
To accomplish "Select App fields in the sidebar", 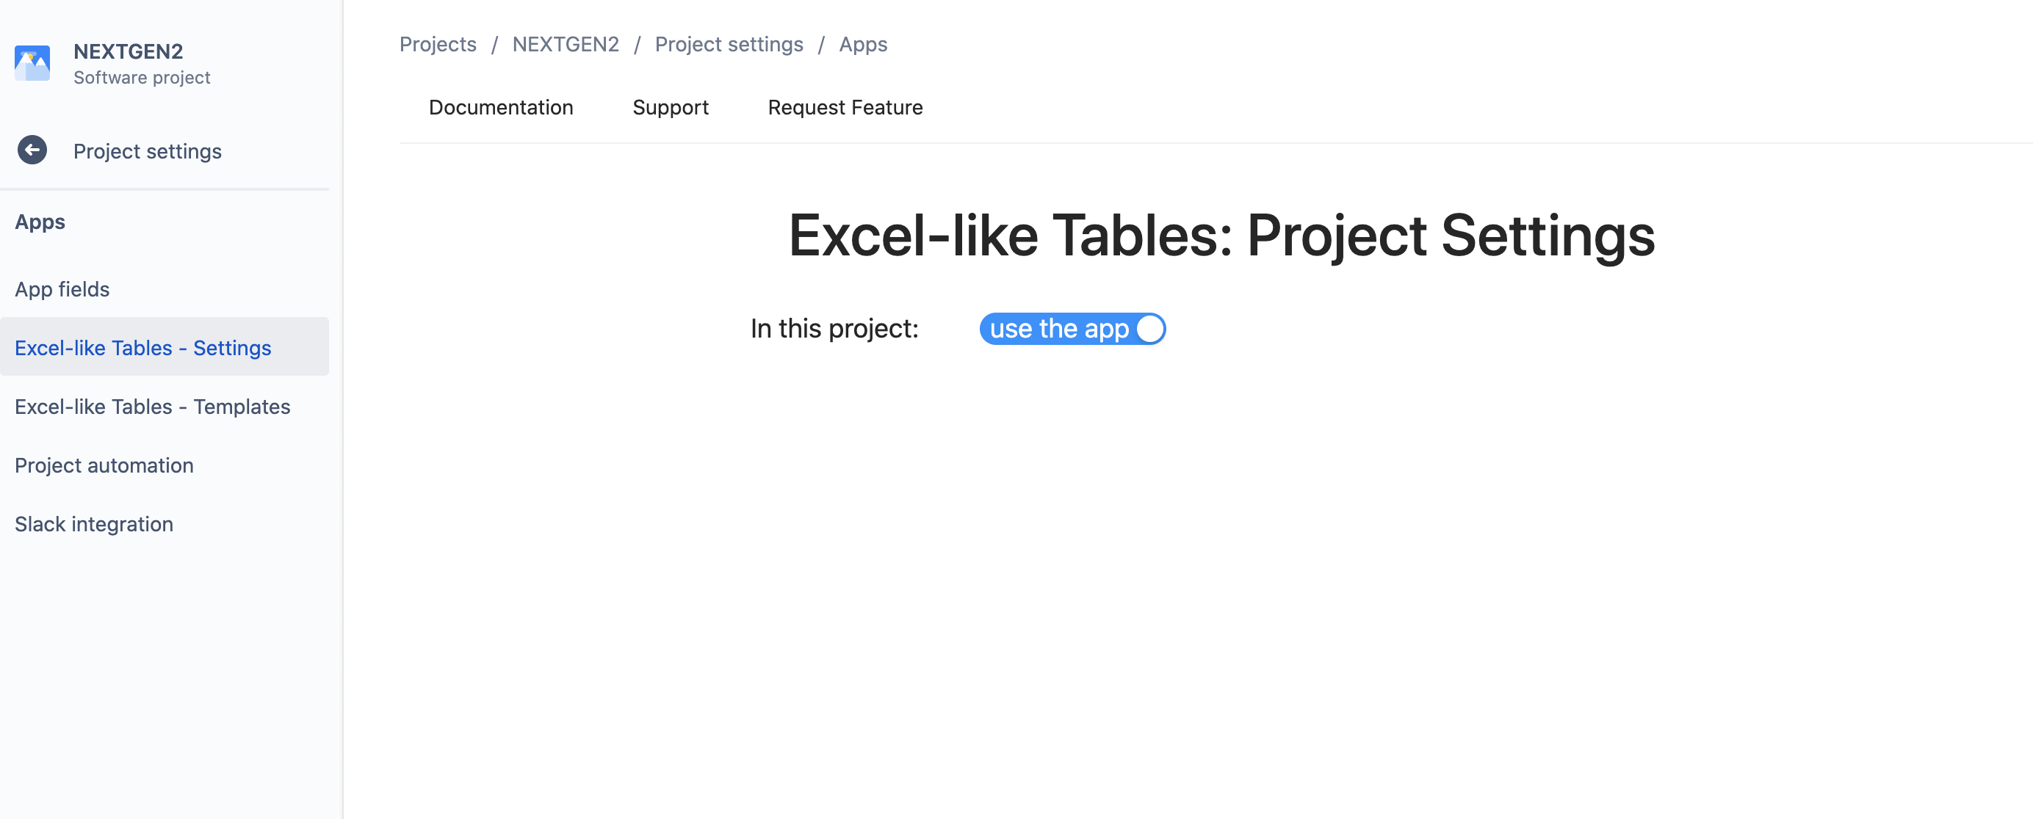I will [62, 289].
